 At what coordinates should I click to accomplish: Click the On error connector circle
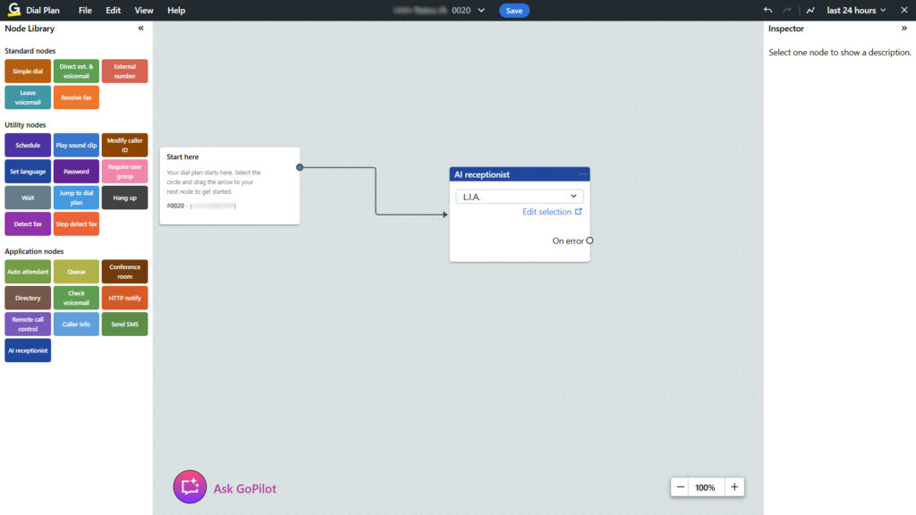tap(589, 241)
